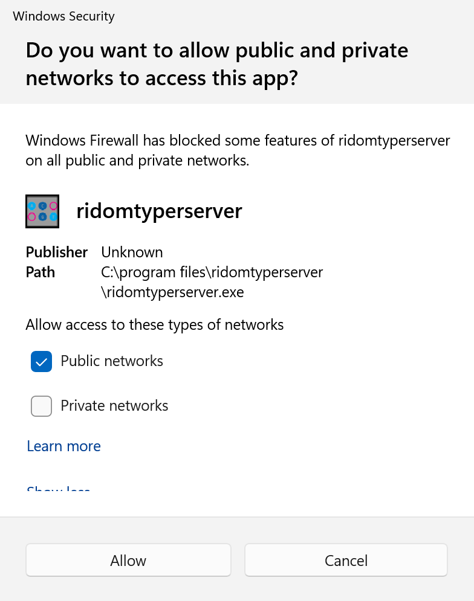Click the "Private networks" label text

pos(114,405)
